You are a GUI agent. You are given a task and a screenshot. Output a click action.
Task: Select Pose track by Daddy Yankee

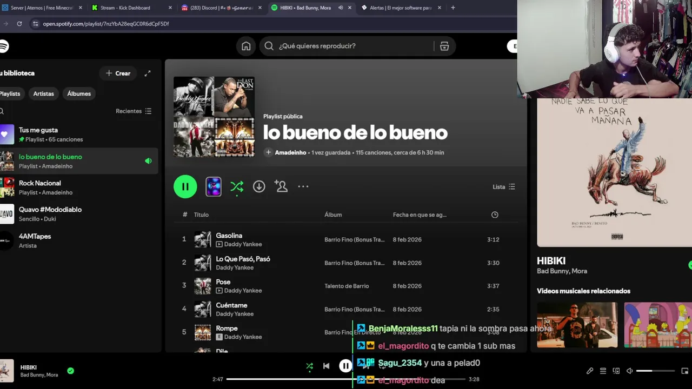tap(346, 286)
